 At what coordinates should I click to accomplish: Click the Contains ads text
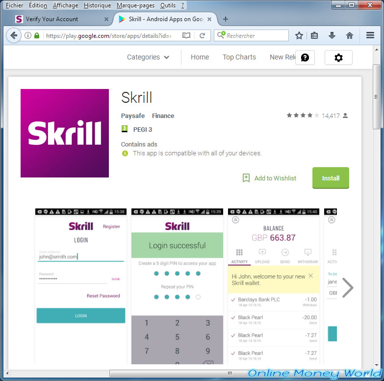(139, 145)
